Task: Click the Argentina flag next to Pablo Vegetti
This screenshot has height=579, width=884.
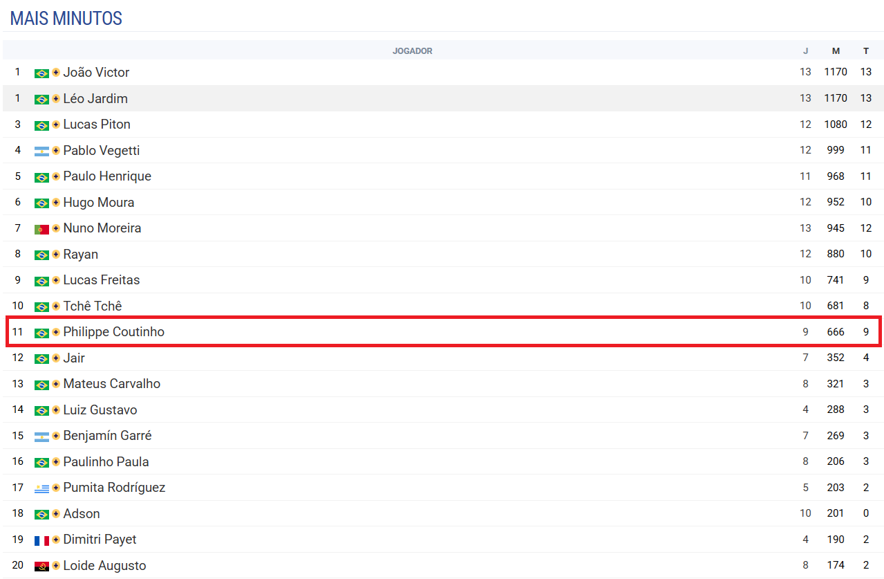Action: pyautogui.click(x=41, y=151)
